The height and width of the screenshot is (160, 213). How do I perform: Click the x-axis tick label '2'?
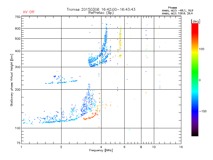click(61, 147)
